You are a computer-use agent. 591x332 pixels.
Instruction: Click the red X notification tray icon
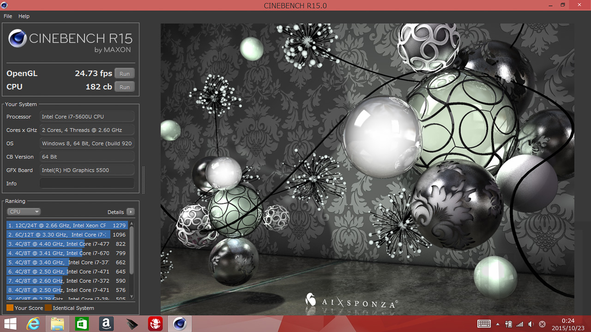point(543,324)
